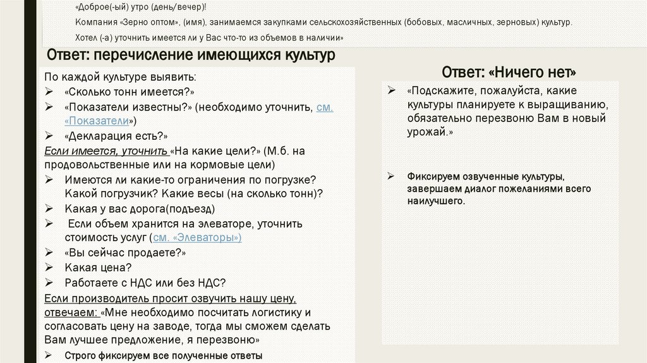The height and width of the screenshot is (363, 647).
Task: Click the greeting «Доброе(-ый) утро (день/вечер)!»
Action: click(x=141, y=7)
